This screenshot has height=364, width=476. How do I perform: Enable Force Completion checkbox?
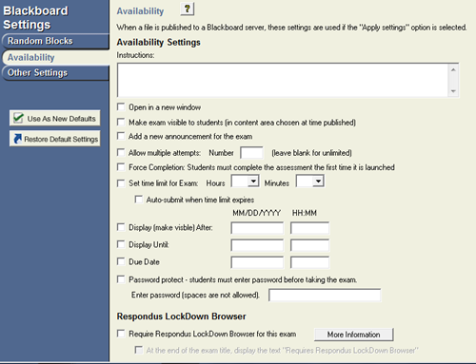[121, 167]
